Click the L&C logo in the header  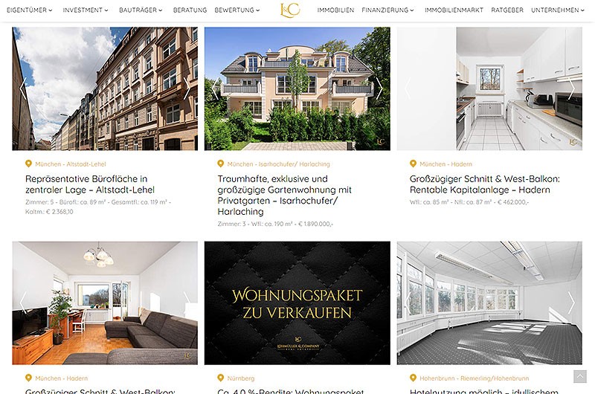(290, 10)
